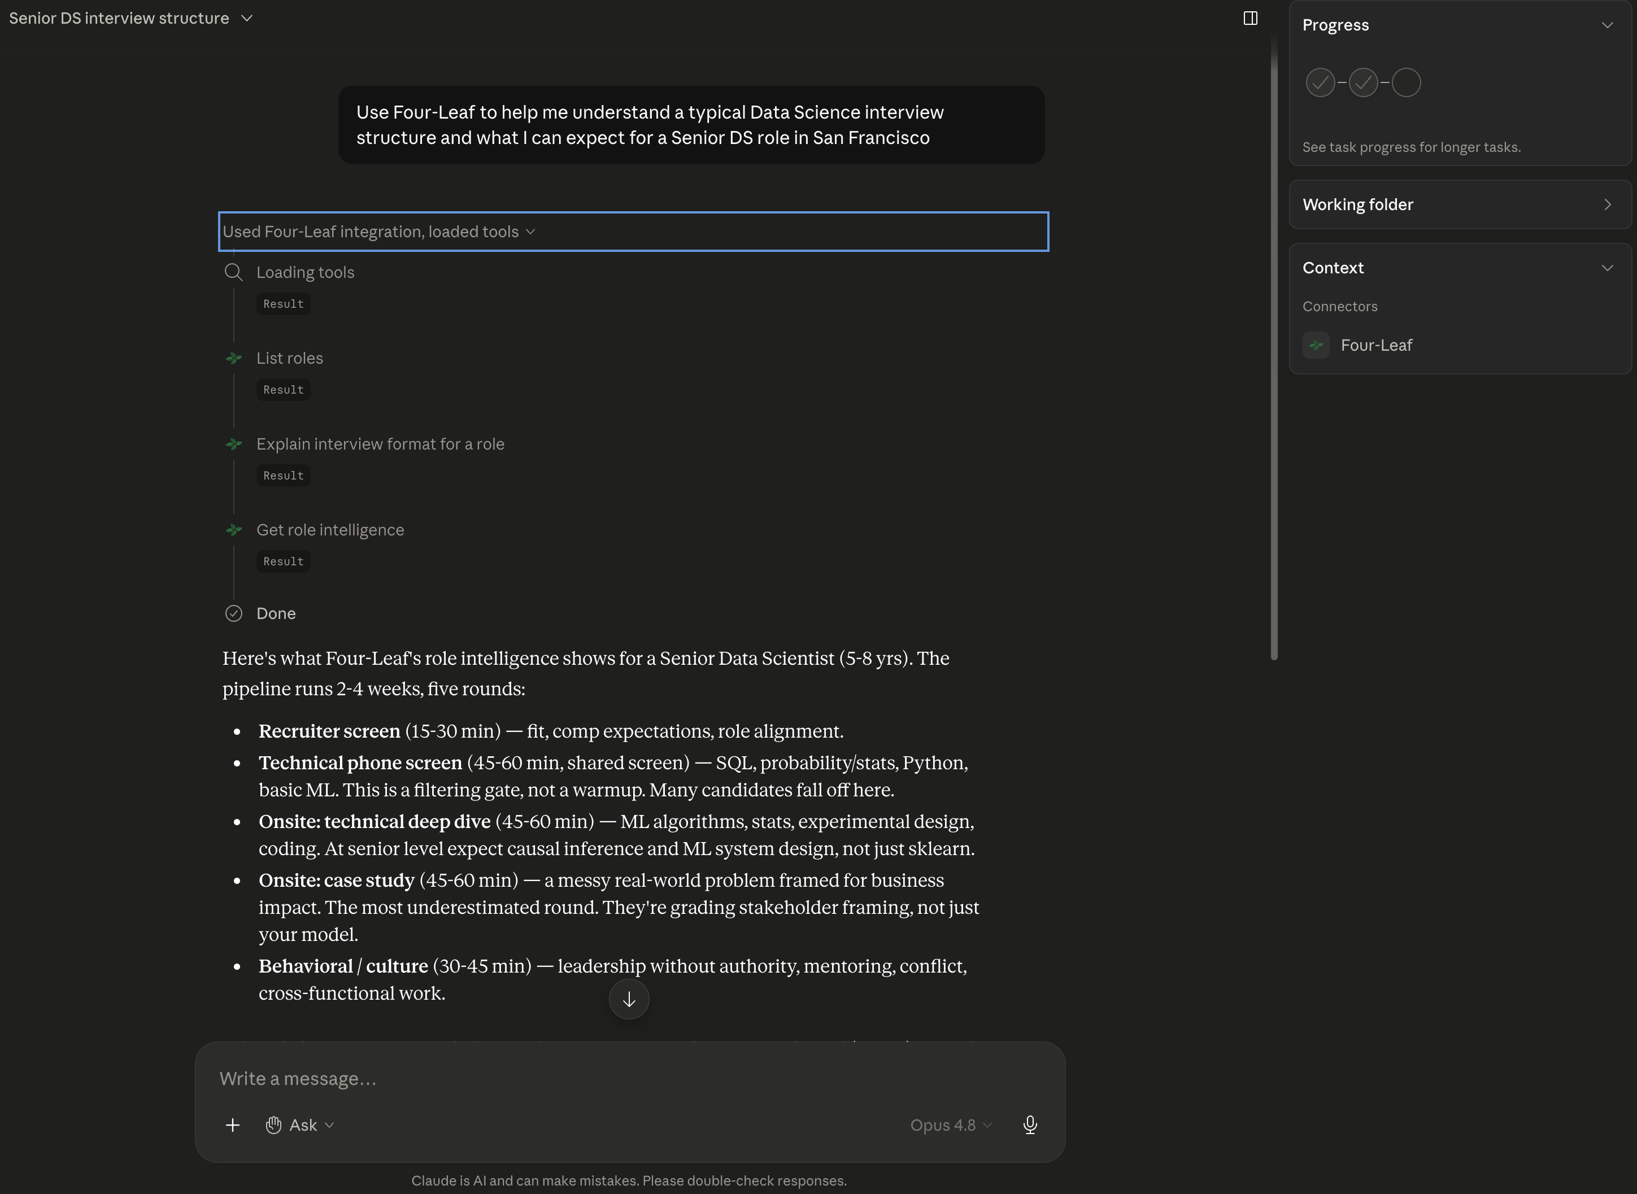
Task: Click the Four-Leaf icon beside Get role intelligence
Action: pos(233,530)
